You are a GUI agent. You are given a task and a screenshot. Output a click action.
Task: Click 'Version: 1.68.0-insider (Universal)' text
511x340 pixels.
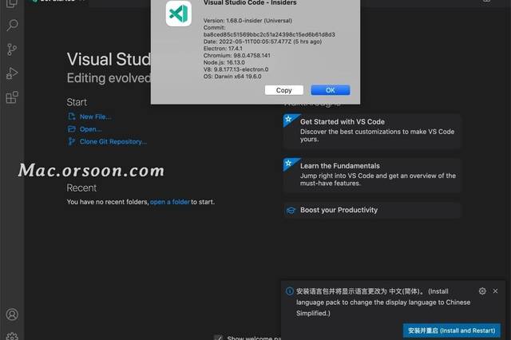[x=248, y=21]
